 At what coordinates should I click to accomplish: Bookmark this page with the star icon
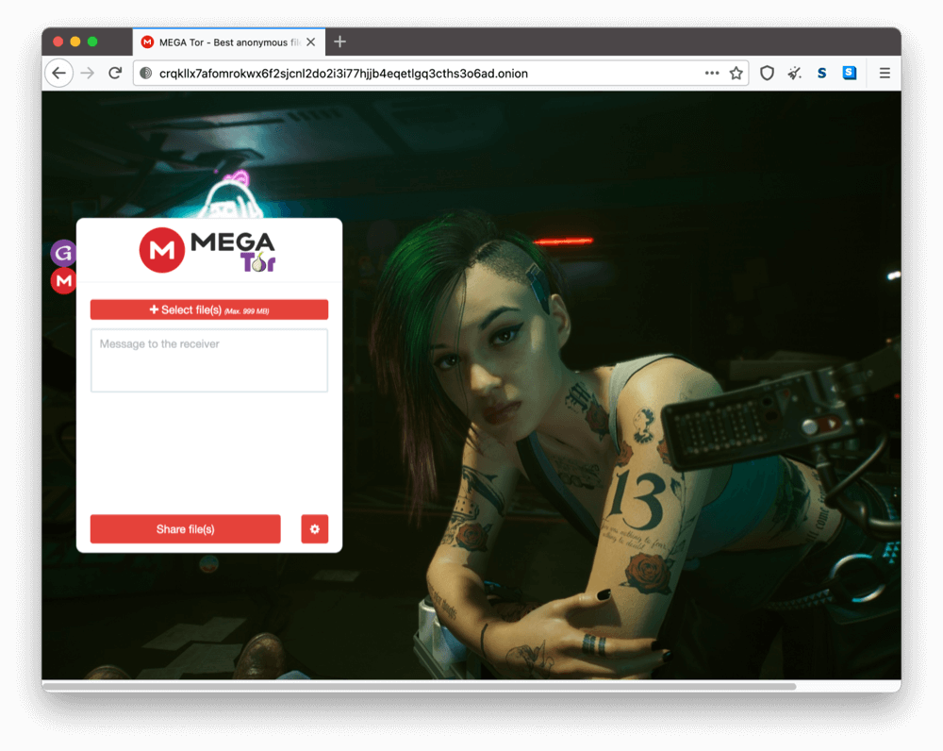click(736, 73)
